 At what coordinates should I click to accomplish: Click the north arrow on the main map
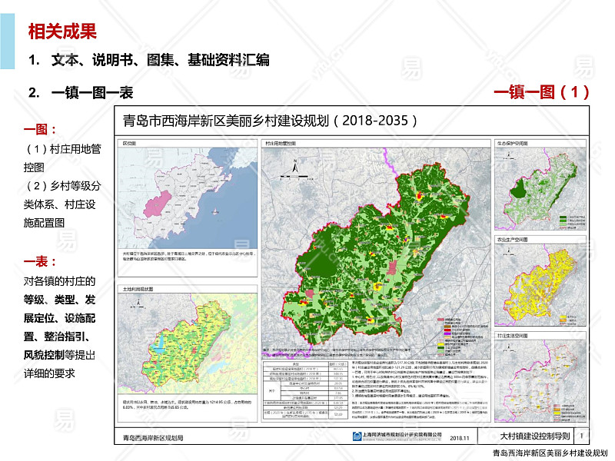coord(295,166)
